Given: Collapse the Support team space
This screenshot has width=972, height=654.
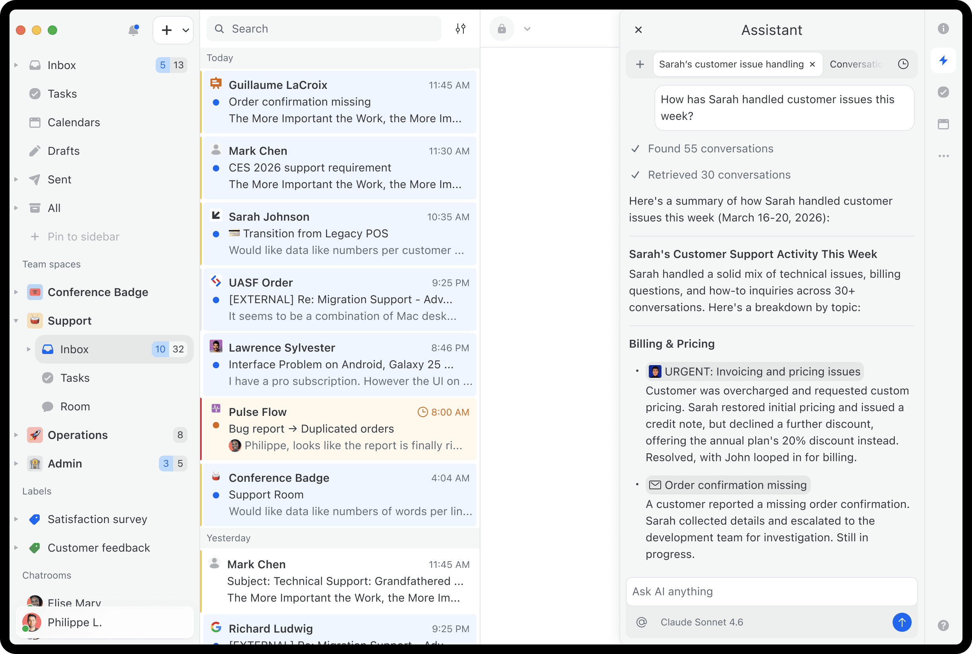Looking at the screenshot, I should point(16,321).
